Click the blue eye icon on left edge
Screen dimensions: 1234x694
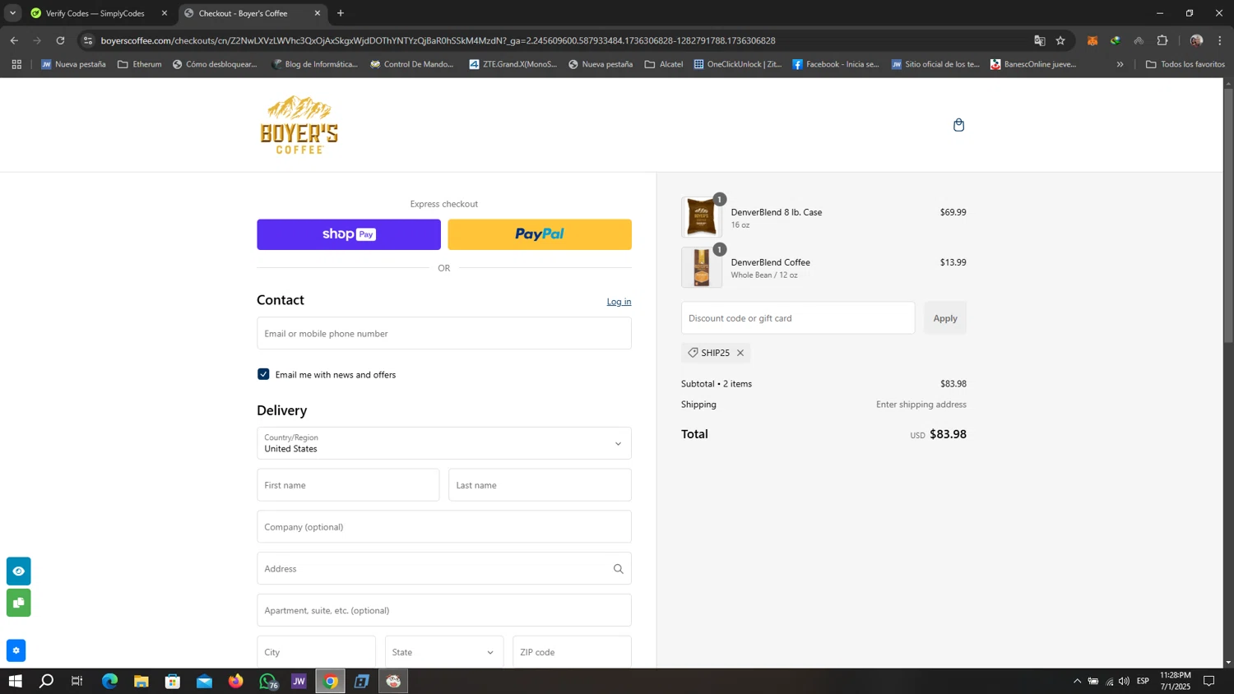click(x=18, y=571)
